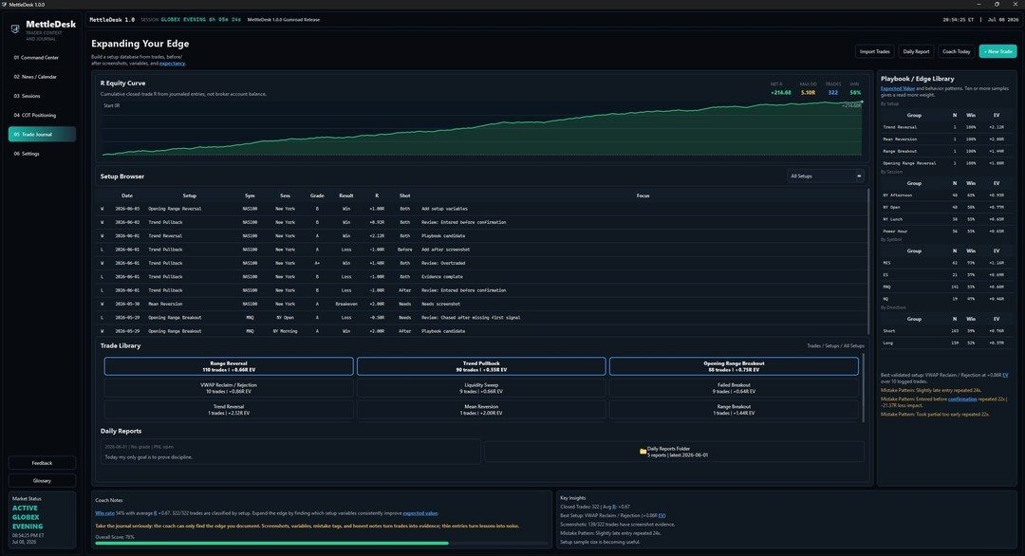Screen dimensions: 1025x556
Task: Click the Setup column header in browser
Action: [190, 195]
